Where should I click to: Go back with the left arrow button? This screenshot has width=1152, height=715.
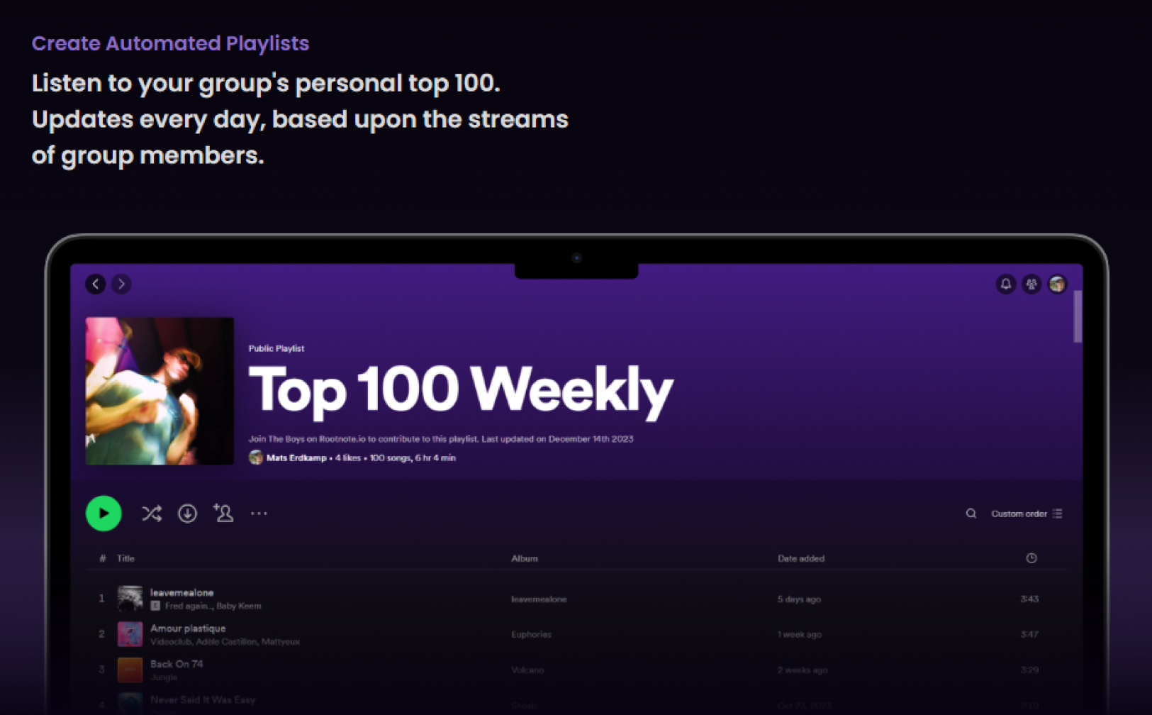[96, 284]
